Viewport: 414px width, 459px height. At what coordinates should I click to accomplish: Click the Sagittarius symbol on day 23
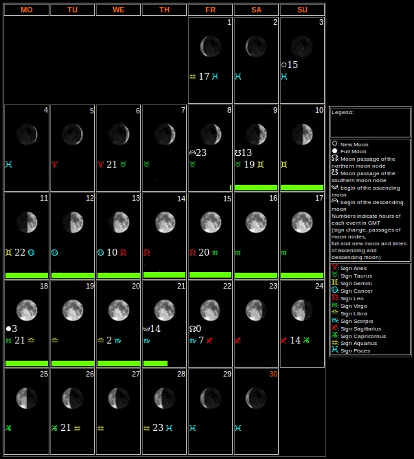[238, 340]
